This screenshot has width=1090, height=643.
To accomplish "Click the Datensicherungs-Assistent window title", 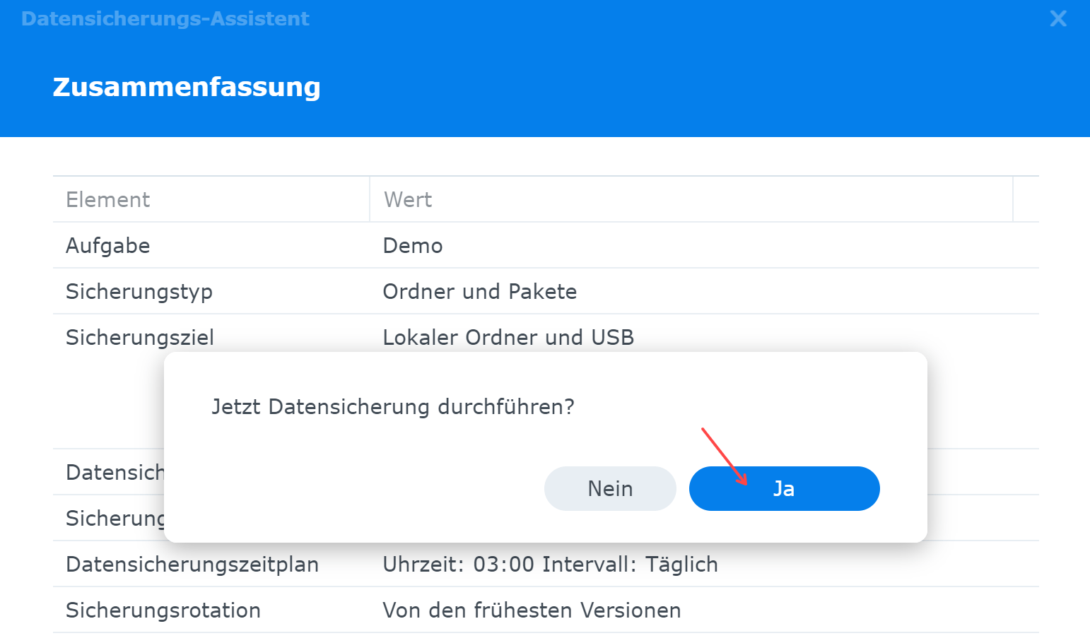I will (165, 18).
